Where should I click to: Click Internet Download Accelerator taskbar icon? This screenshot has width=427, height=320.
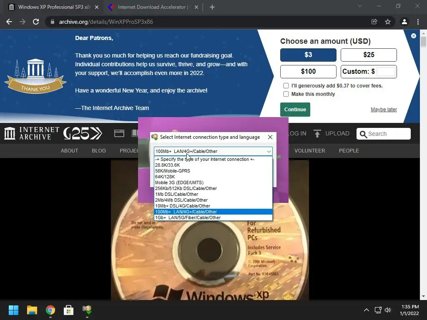coord(87,310)
